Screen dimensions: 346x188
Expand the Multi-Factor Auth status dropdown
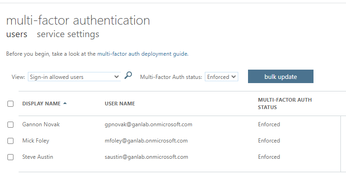tap(222, 77)
